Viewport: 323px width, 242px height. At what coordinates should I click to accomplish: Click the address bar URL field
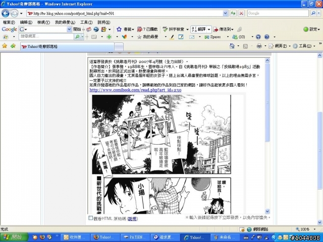pos(125,14)
